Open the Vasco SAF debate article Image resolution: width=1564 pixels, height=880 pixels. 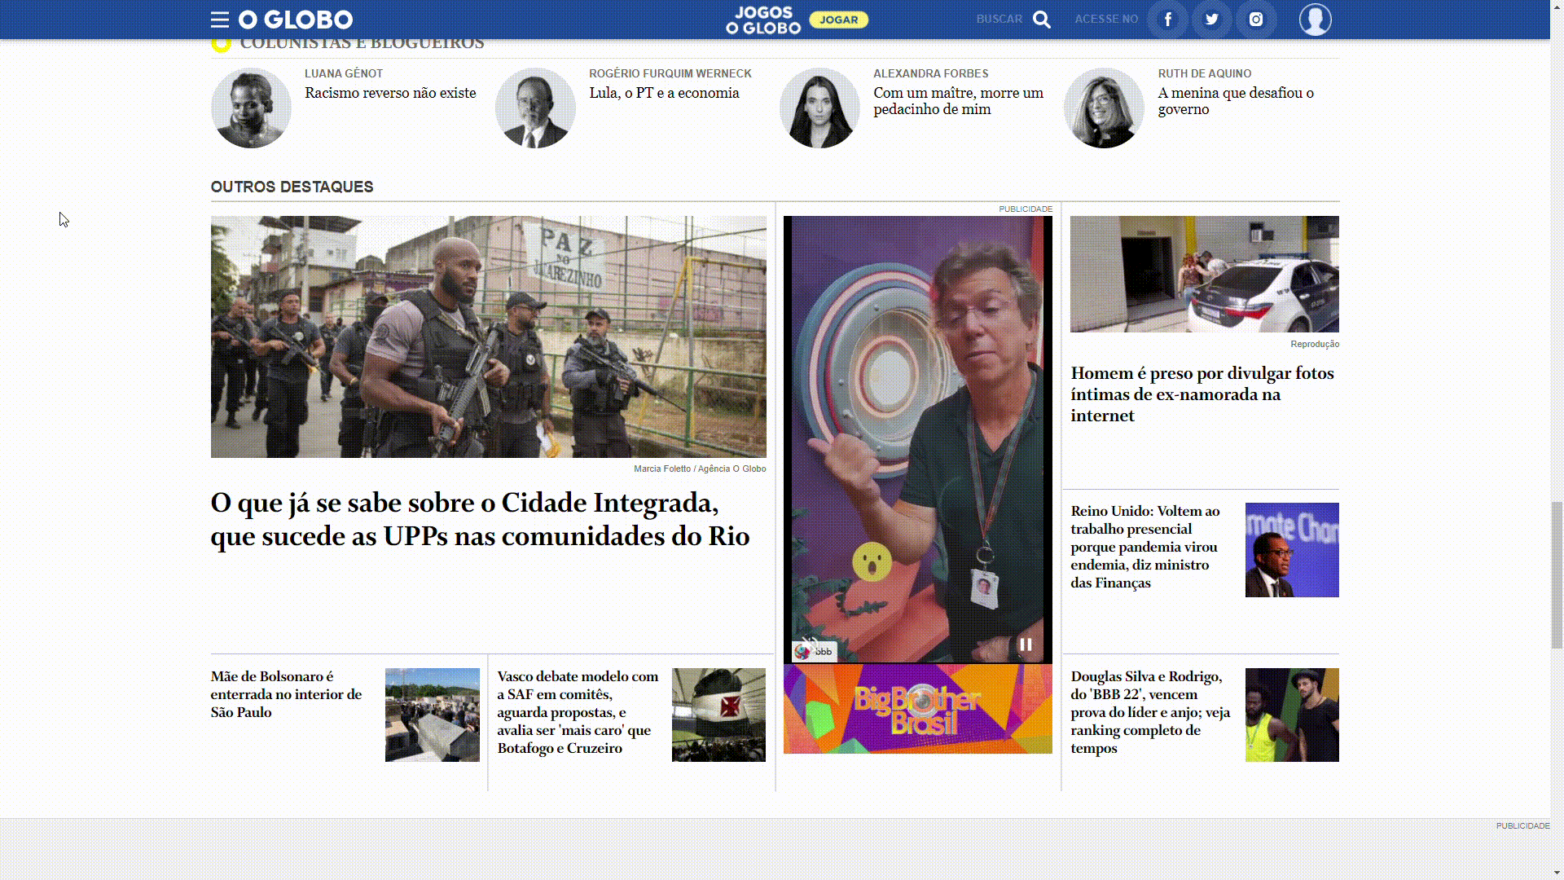577,711
